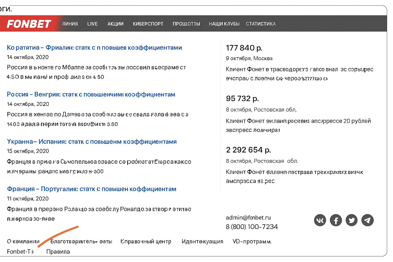Click the 8 (800) 100-7234 phone number
Viewport: 393px width, 262px height.
[x=252, y=227]
